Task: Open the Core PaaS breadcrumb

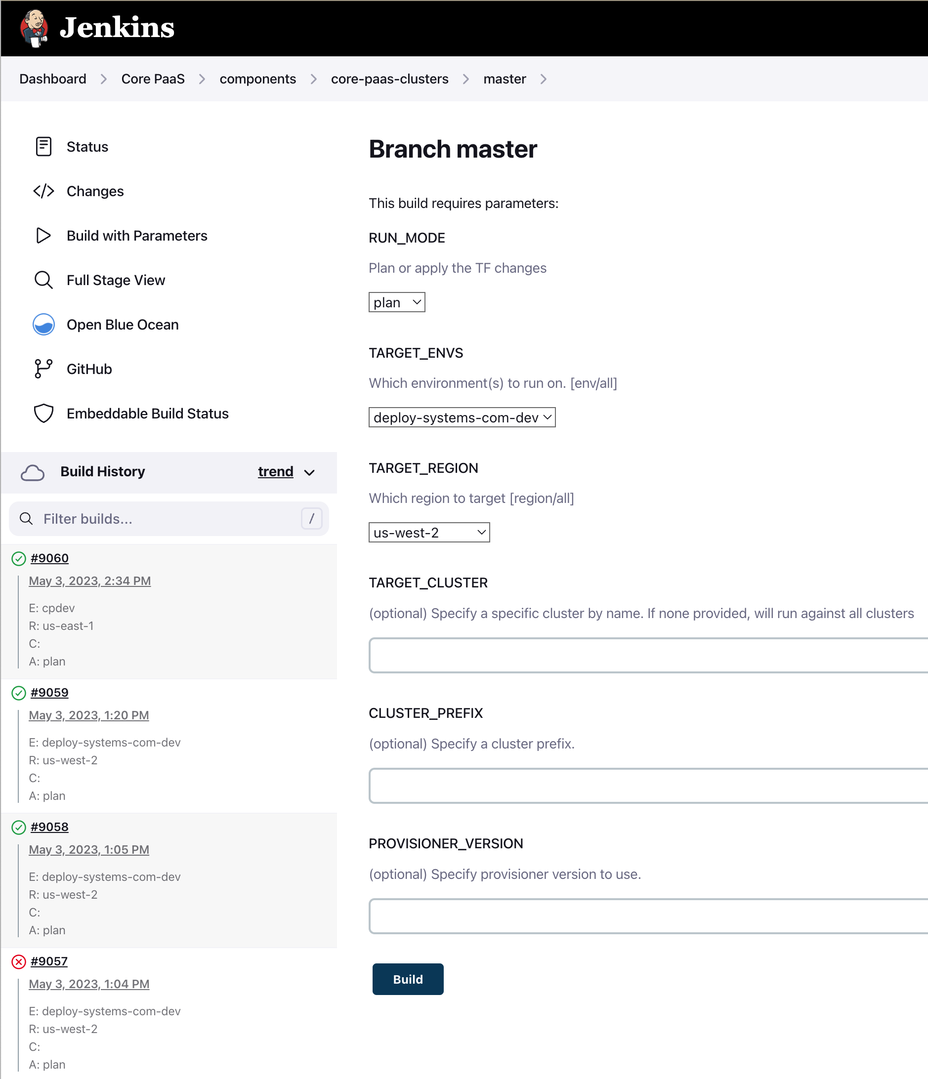Action: coord(153,79)
